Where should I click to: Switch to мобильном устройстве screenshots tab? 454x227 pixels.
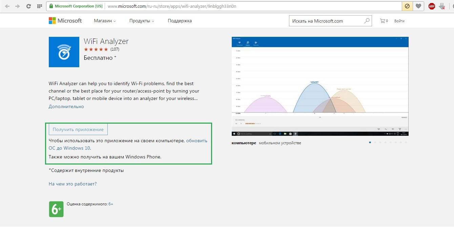click(280, 143)
